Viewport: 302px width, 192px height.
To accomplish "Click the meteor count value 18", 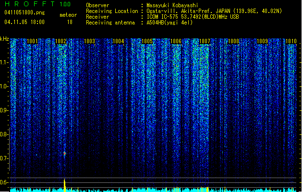I will [x=70, y=22].
